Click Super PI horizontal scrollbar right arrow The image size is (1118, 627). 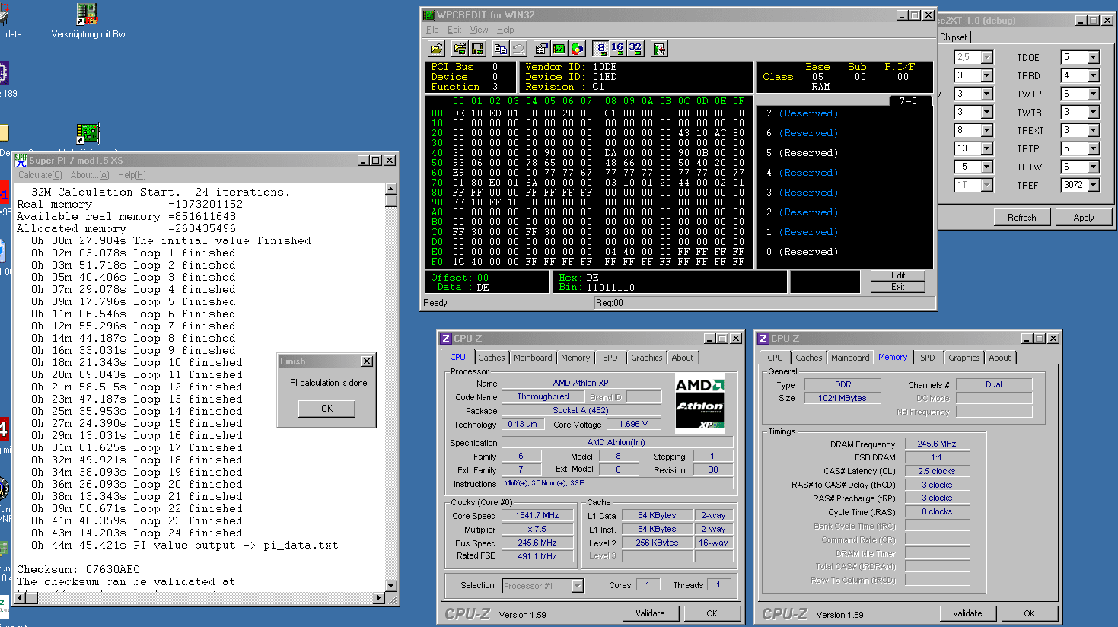pos(380,598)
